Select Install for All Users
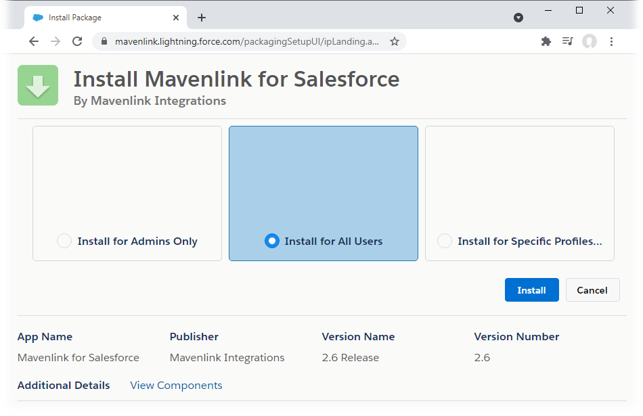643x416 pixels. [x=271, y=241]
